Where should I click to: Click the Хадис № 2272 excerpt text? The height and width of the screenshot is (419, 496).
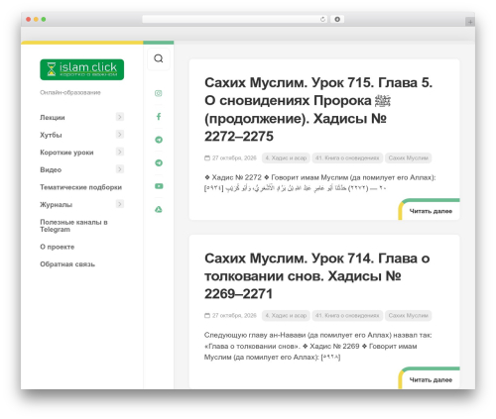point(320,182)
